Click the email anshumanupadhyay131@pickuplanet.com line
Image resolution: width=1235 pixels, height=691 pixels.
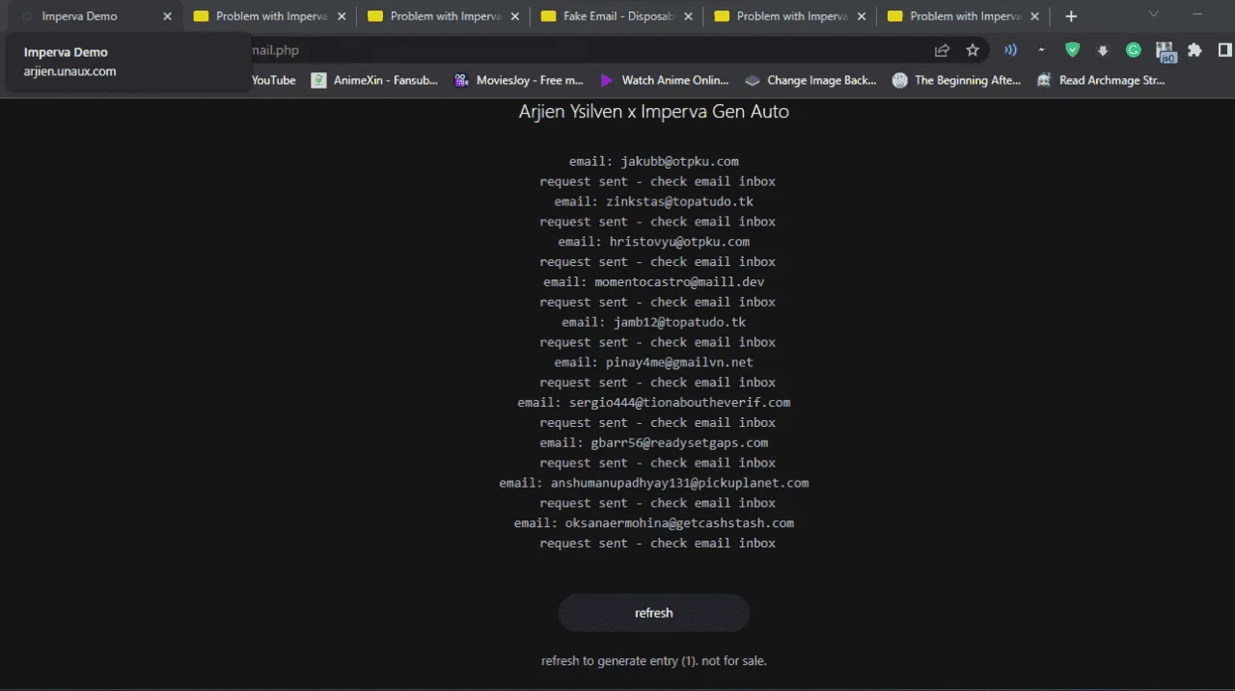click(x=654, y=483)
